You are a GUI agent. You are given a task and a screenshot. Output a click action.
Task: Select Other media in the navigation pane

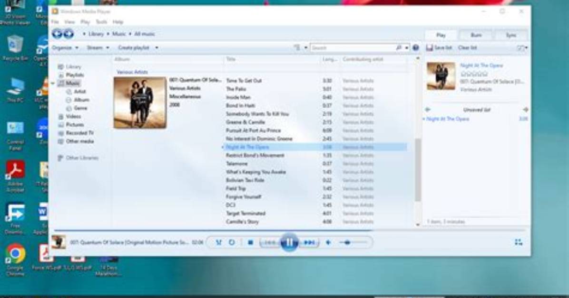click(79, 141)
